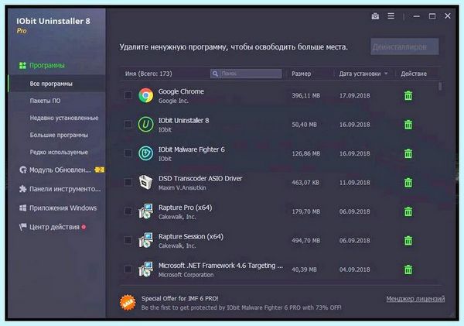This screenshot has width=464, height=326.
Task: Open the Программы section
Action: [46, 65]
